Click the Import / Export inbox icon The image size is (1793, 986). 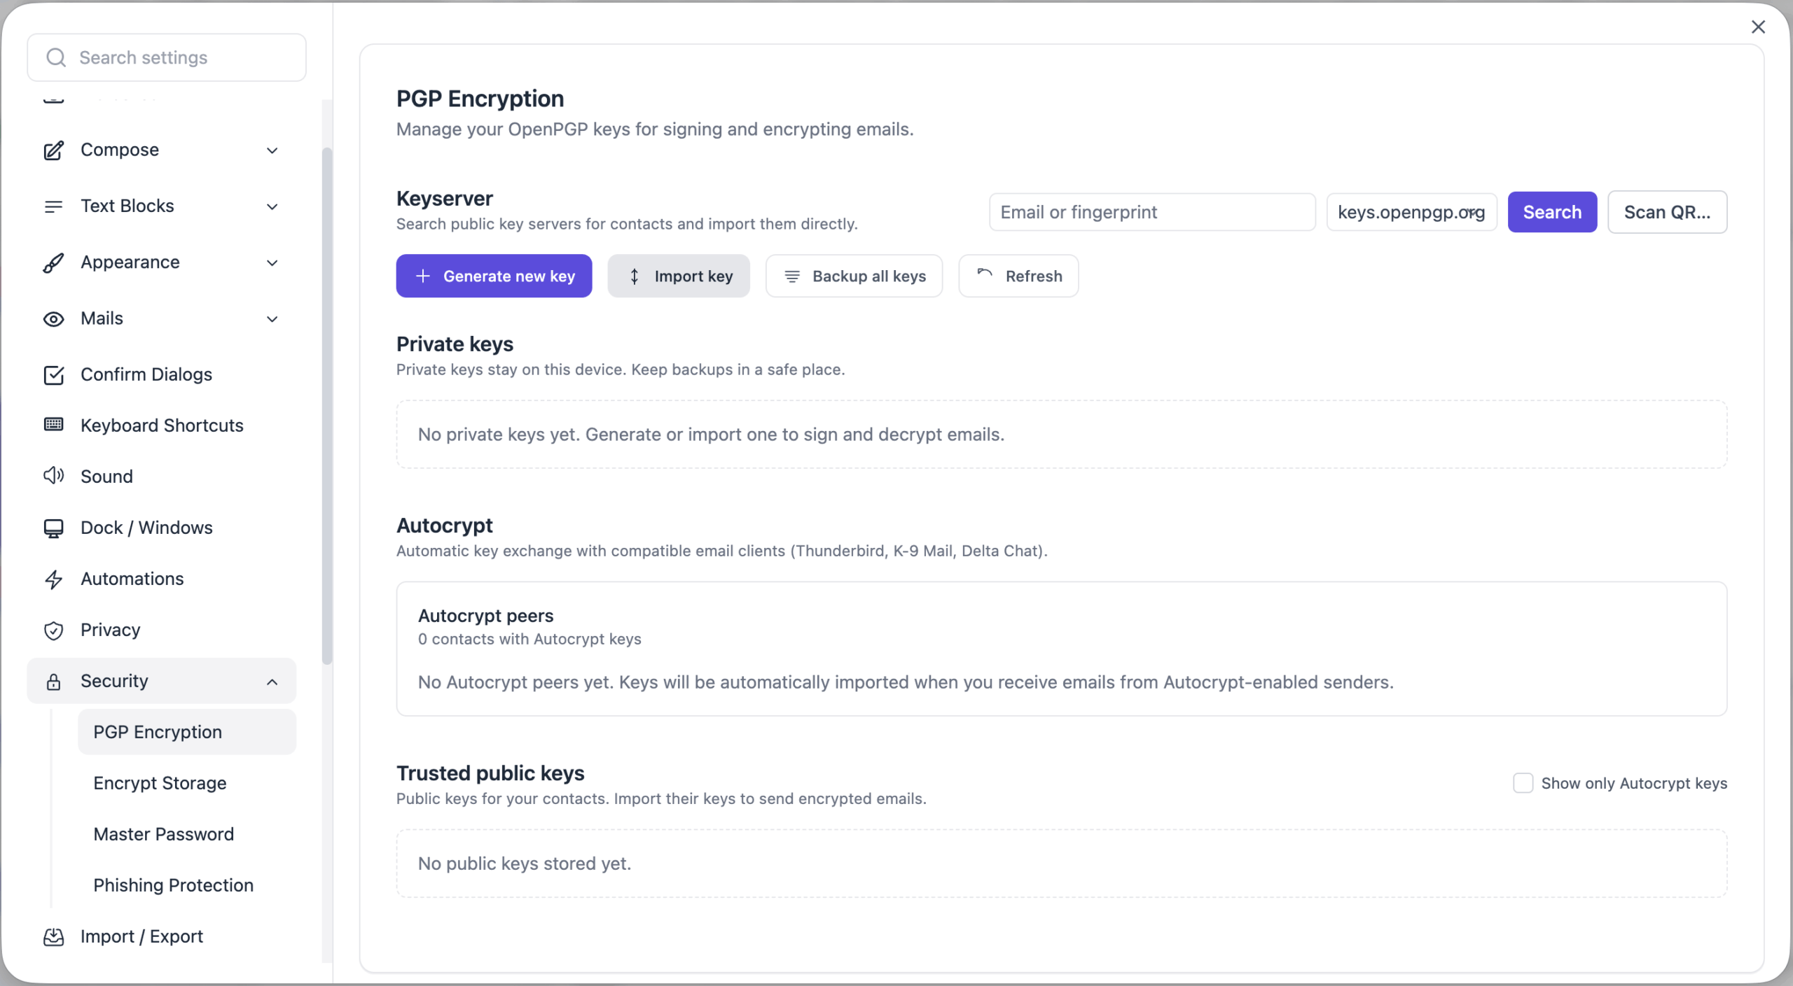point(54,936)
